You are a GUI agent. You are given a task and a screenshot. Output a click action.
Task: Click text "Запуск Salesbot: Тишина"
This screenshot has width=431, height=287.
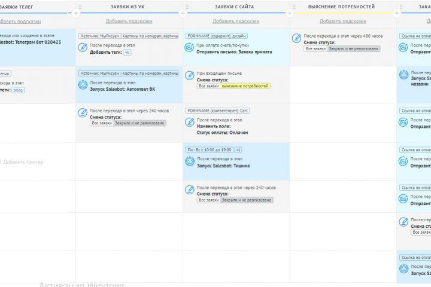[x=223, y=166]
